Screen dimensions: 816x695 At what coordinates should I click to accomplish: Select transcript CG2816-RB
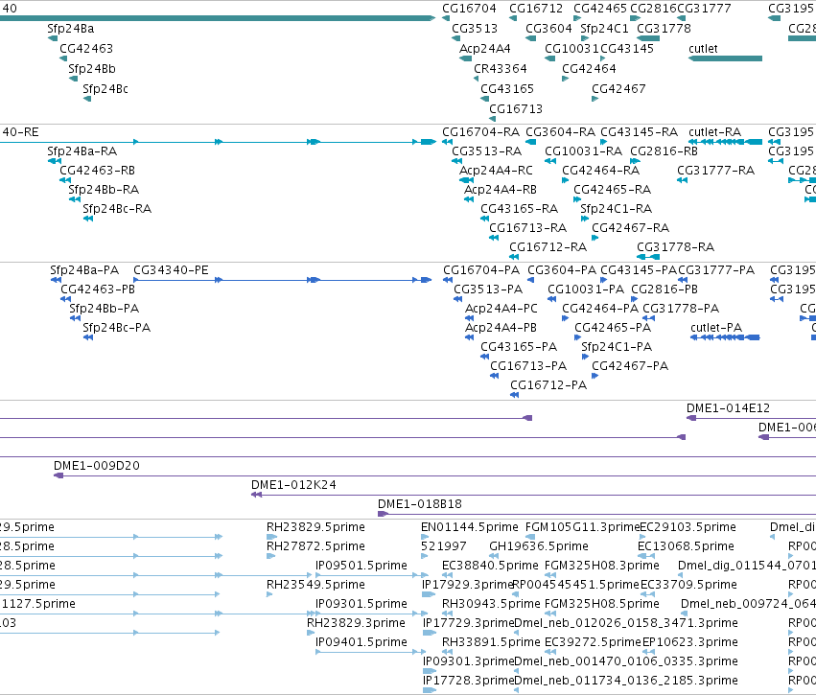coord(664,151)
